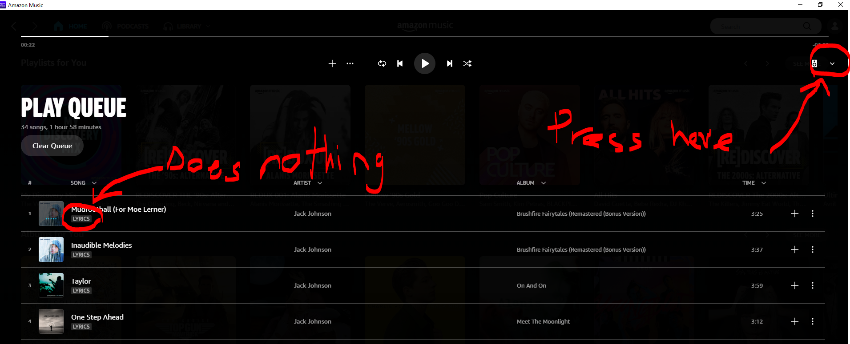The image size is (850, 344).
Task: Click the dimmed back navigation arrow
Action: pos(14,26)
